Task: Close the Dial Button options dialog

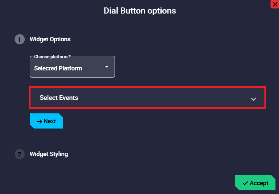Action: tap(275, 4)
